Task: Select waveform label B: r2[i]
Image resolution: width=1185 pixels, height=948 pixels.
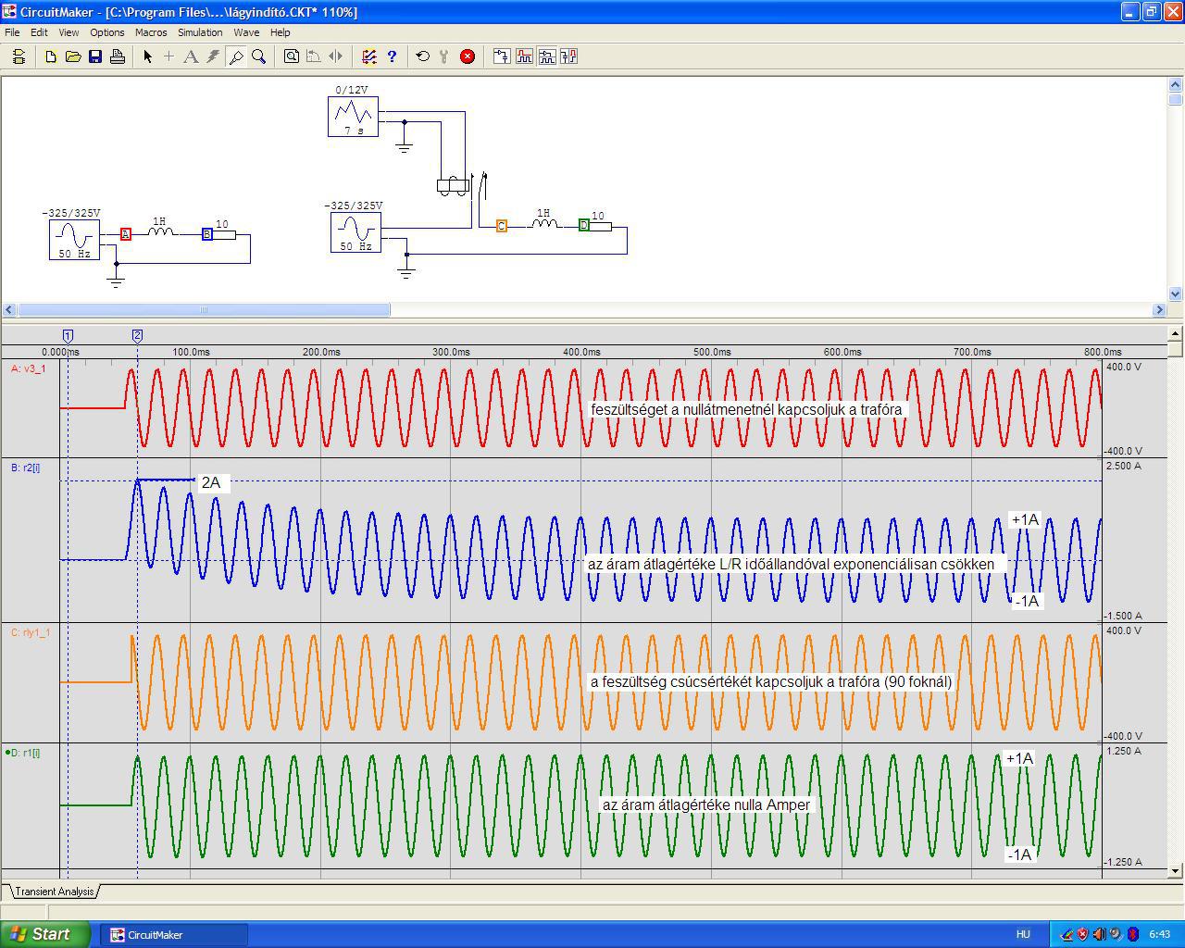Action: [25, 468]
